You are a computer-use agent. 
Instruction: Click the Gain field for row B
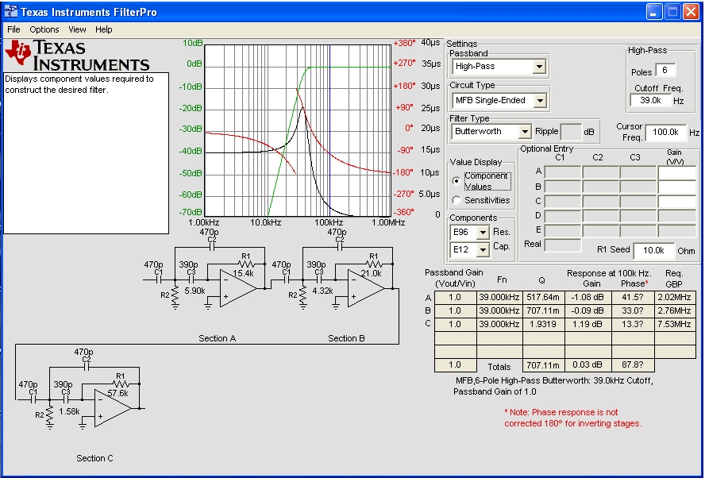676,187
